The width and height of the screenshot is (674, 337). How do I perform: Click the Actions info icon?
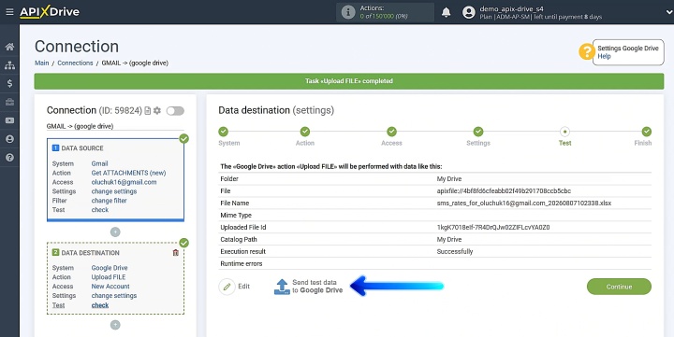coord(347,12)
